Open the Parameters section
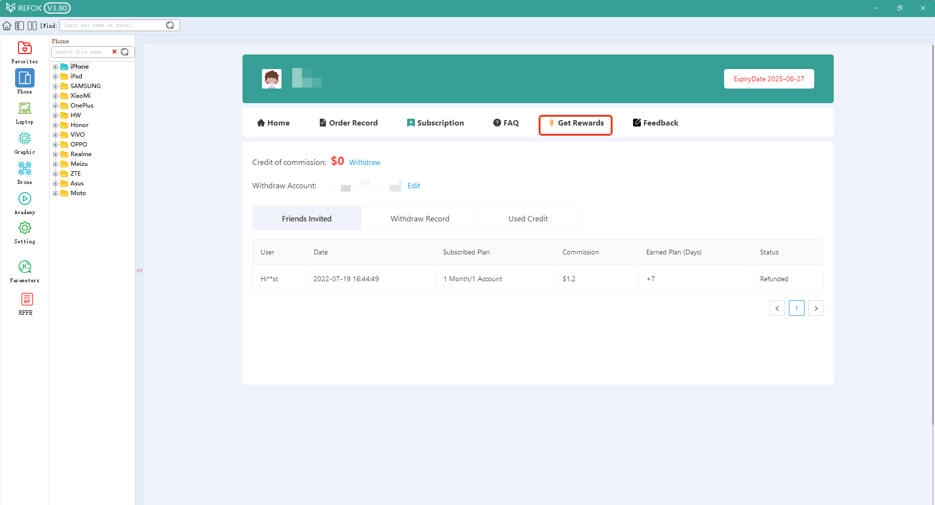The image size is (935, 505). pos(24,267)
